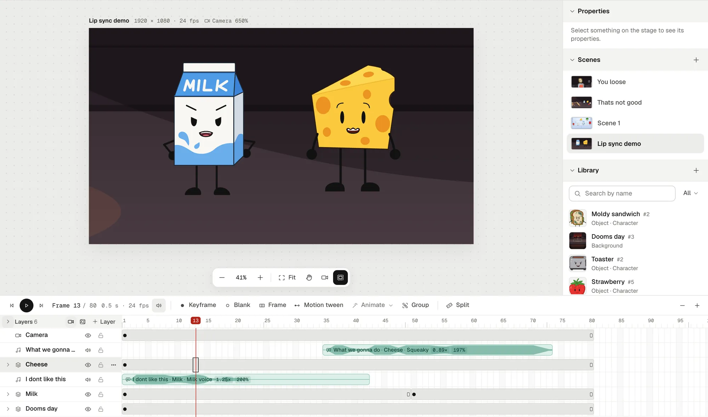Zoom out the timeline with minus icon
The width and height of the screenshot is (708, 417).
coord(683,305)
